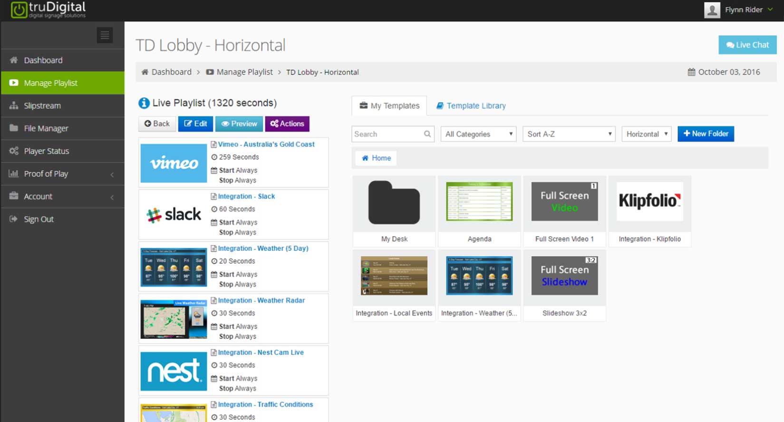Open the Integration - Slack link

click(x=246, y=196)
